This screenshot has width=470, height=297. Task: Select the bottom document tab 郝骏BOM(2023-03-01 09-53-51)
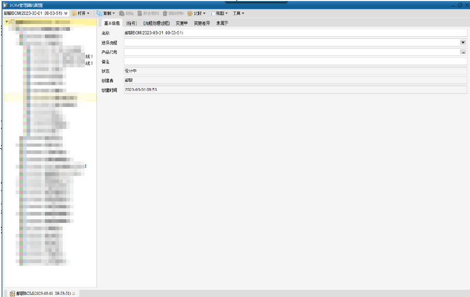tap(43, 293)
